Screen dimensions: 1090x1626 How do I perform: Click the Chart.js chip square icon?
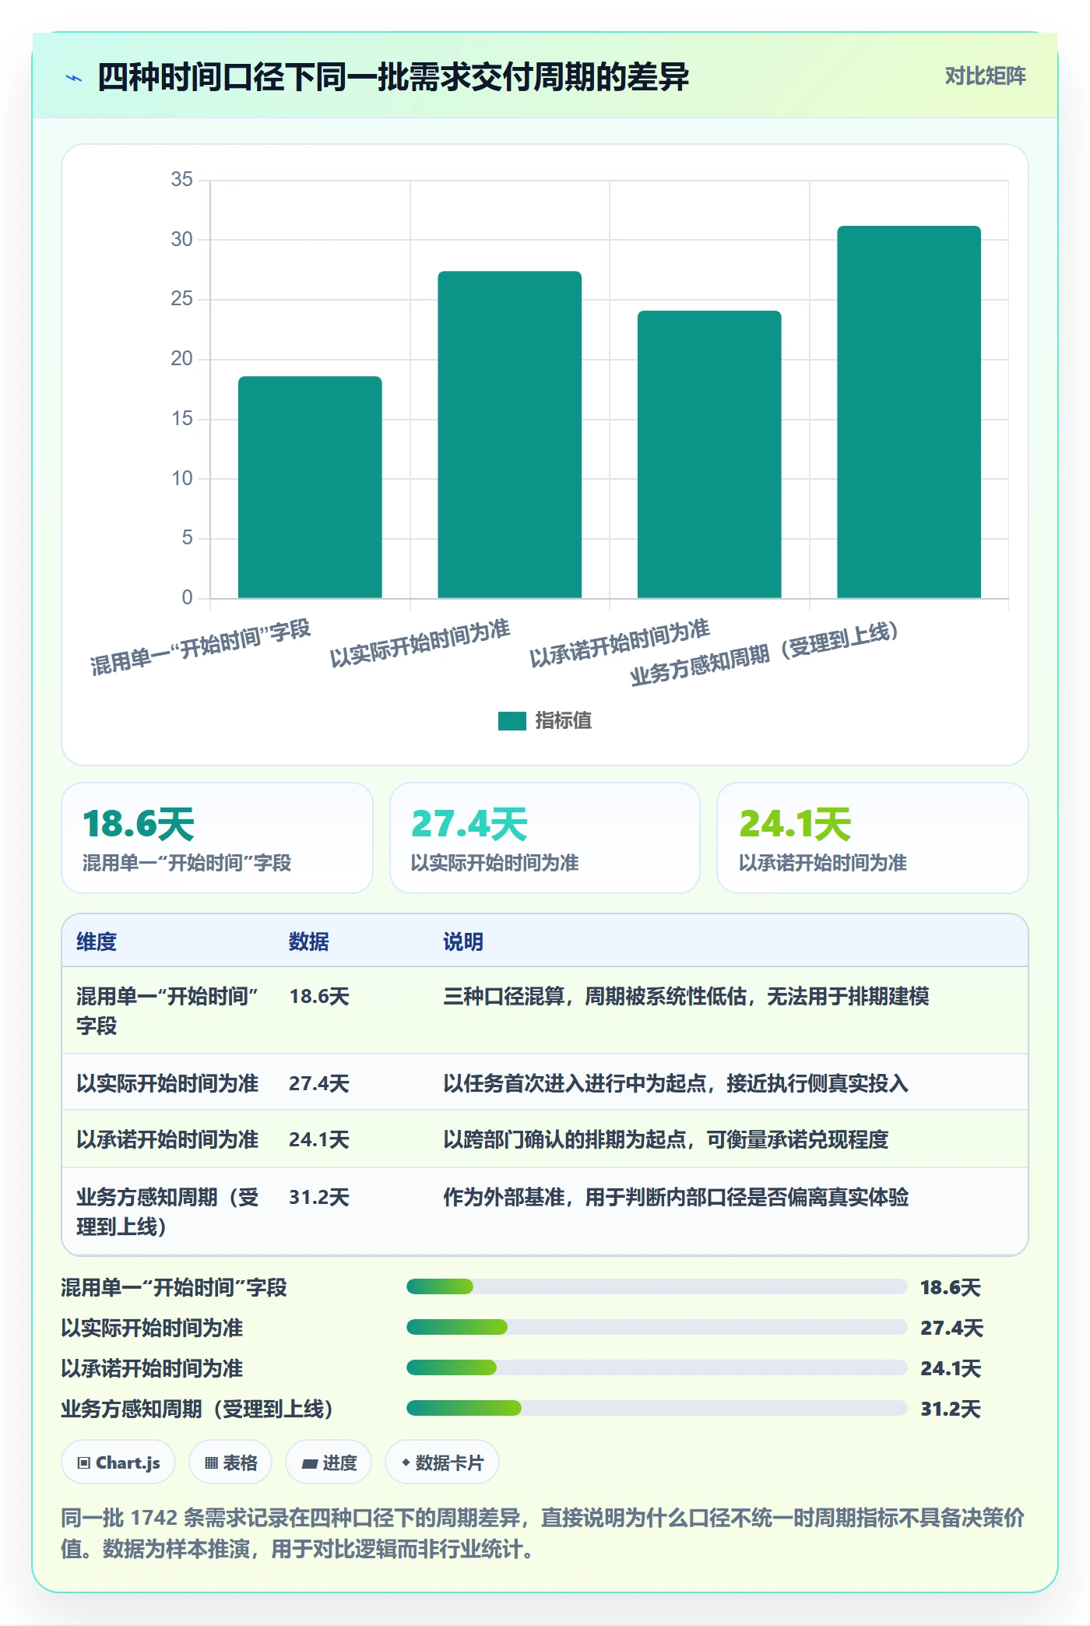pos(84,1463)
